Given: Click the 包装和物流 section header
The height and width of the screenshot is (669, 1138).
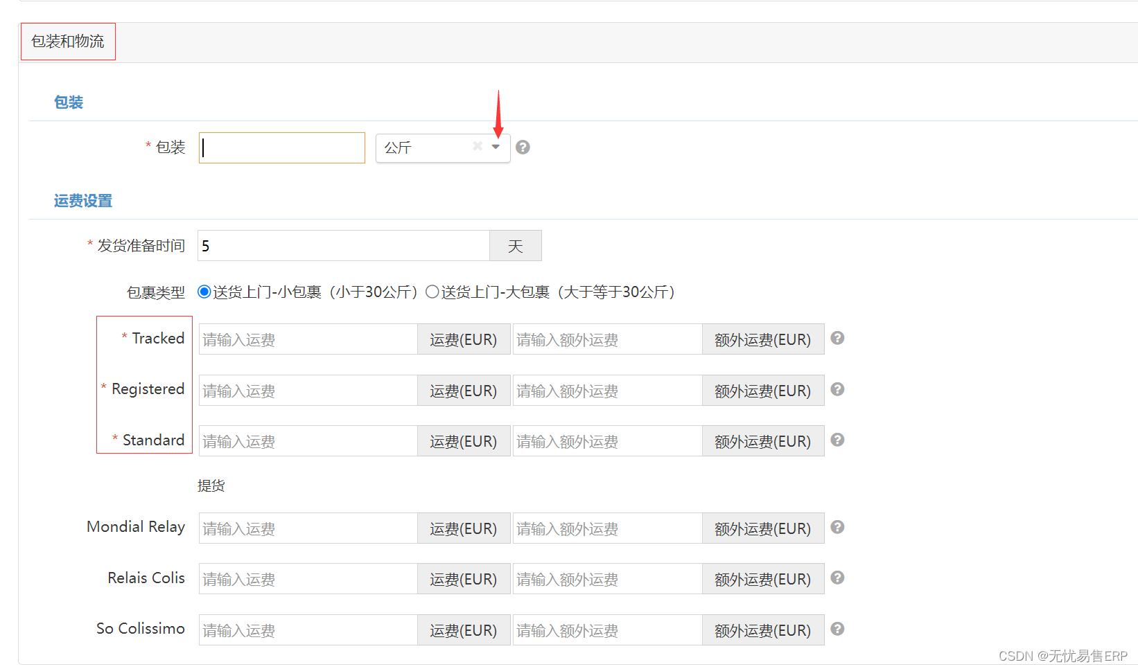Looking at the screenshot, I should tap(68, 42).
